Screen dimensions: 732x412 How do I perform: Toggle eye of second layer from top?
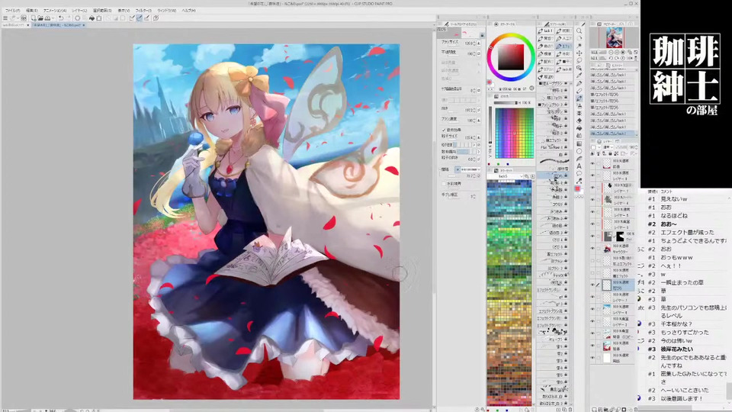592,175
